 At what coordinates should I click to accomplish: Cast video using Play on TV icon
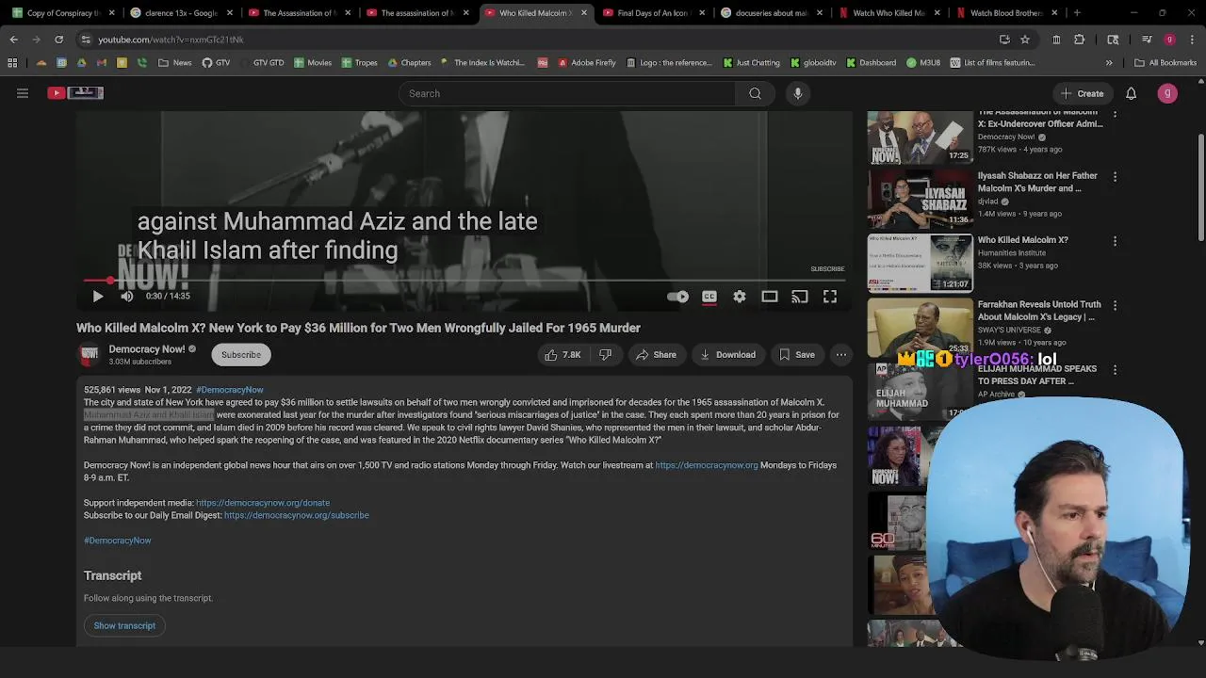pyautogui.click(x=800, y=297)
